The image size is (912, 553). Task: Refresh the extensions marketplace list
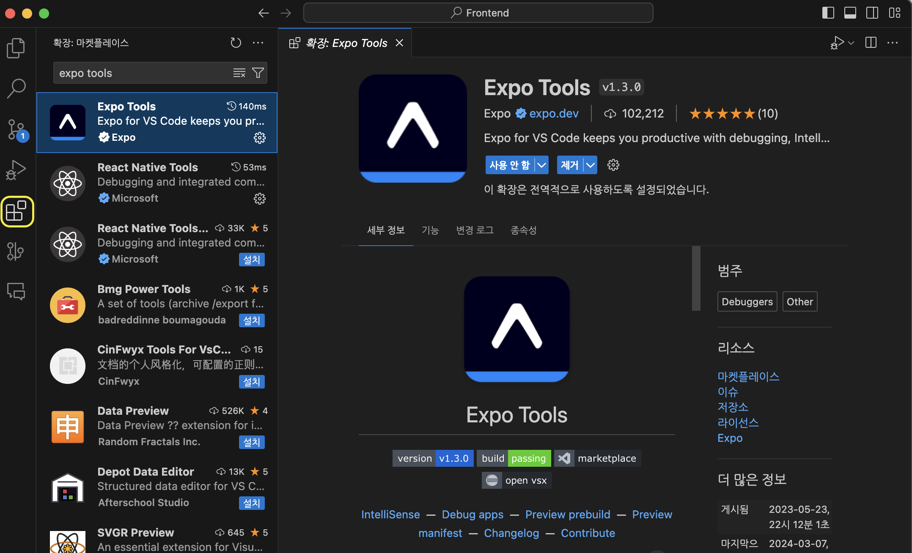(x=236, y=43)
